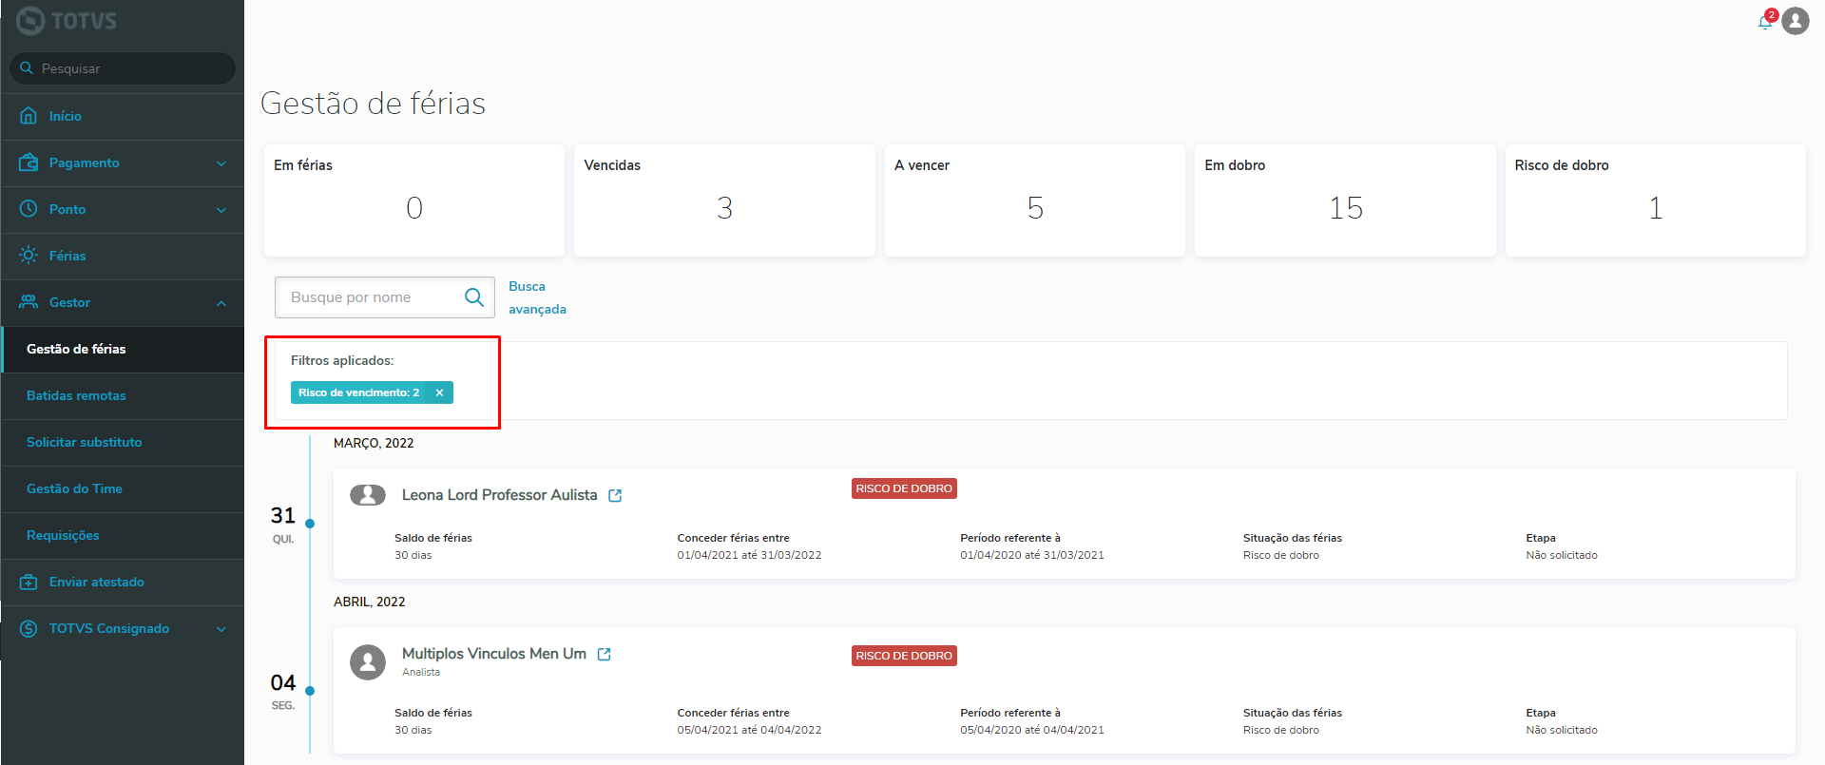Click the Filtros aplicados: label
The height and width of the screenshot is (765, 1825).
click(342, 360)
